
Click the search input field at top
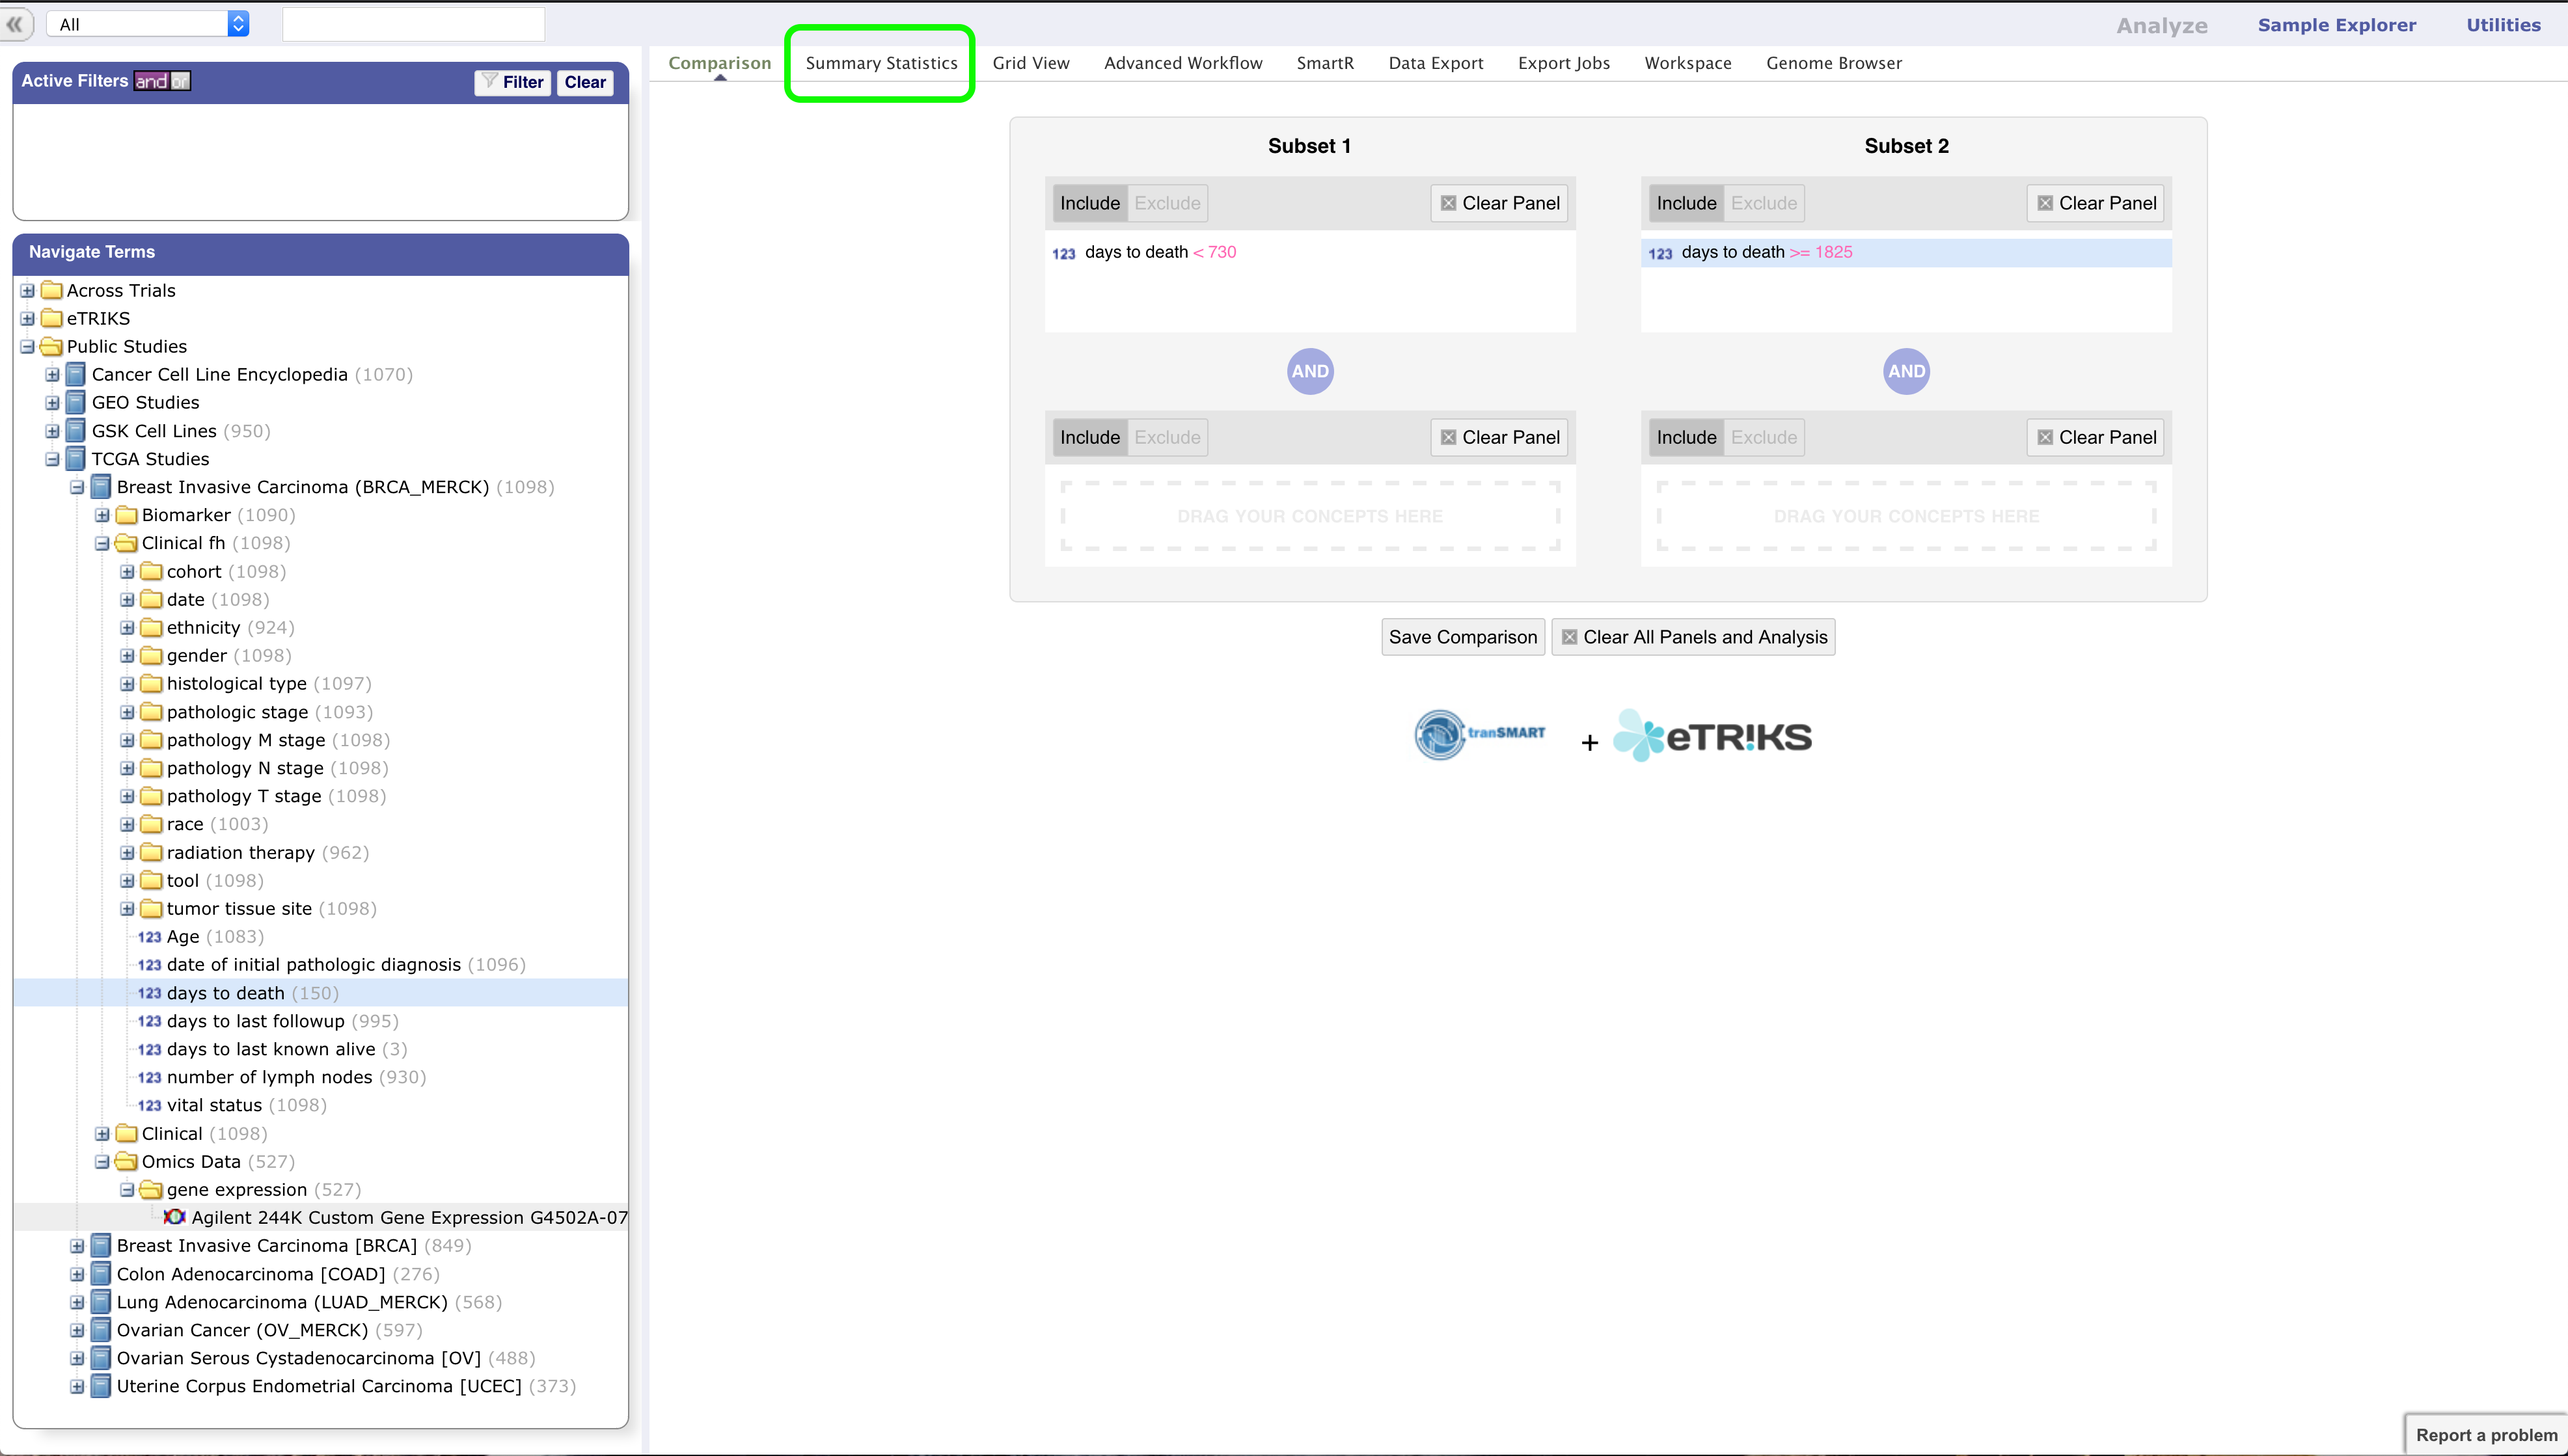[x=413, y=24]
